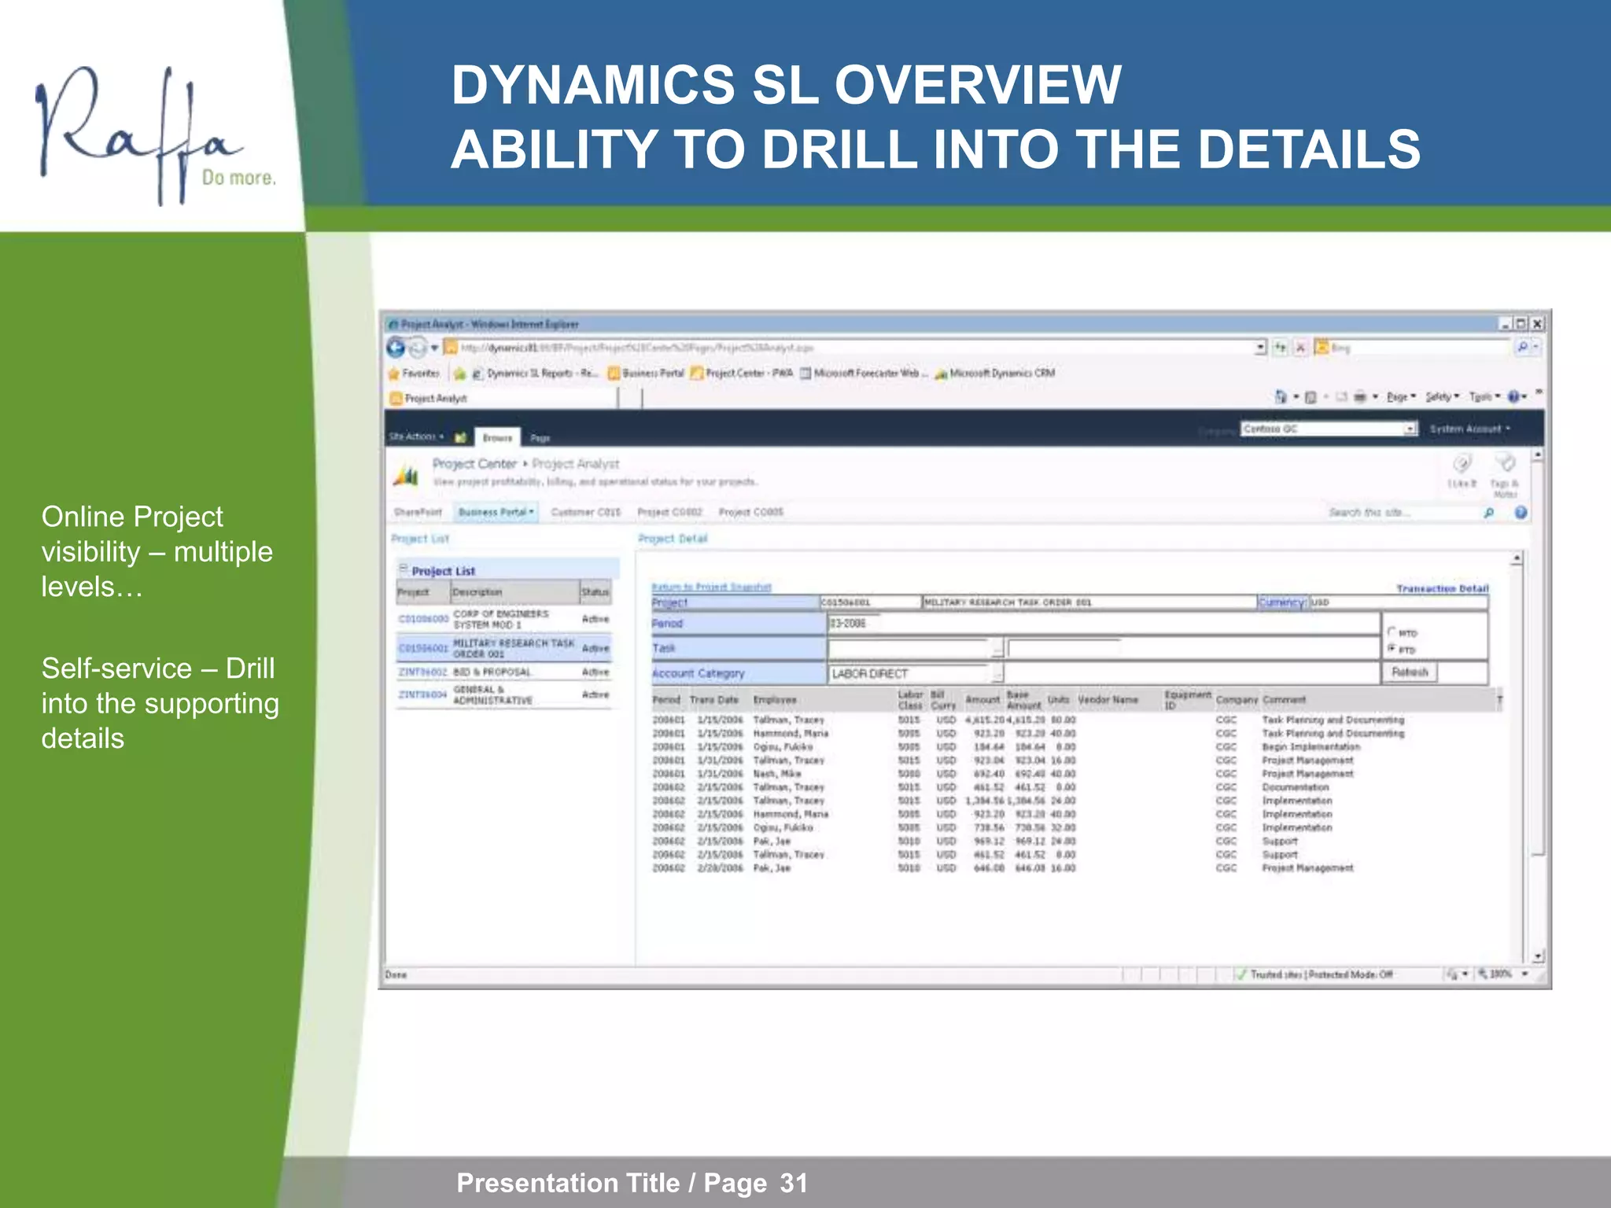
Task: Open the Site Actions dropdown
Action: (416, 436)
